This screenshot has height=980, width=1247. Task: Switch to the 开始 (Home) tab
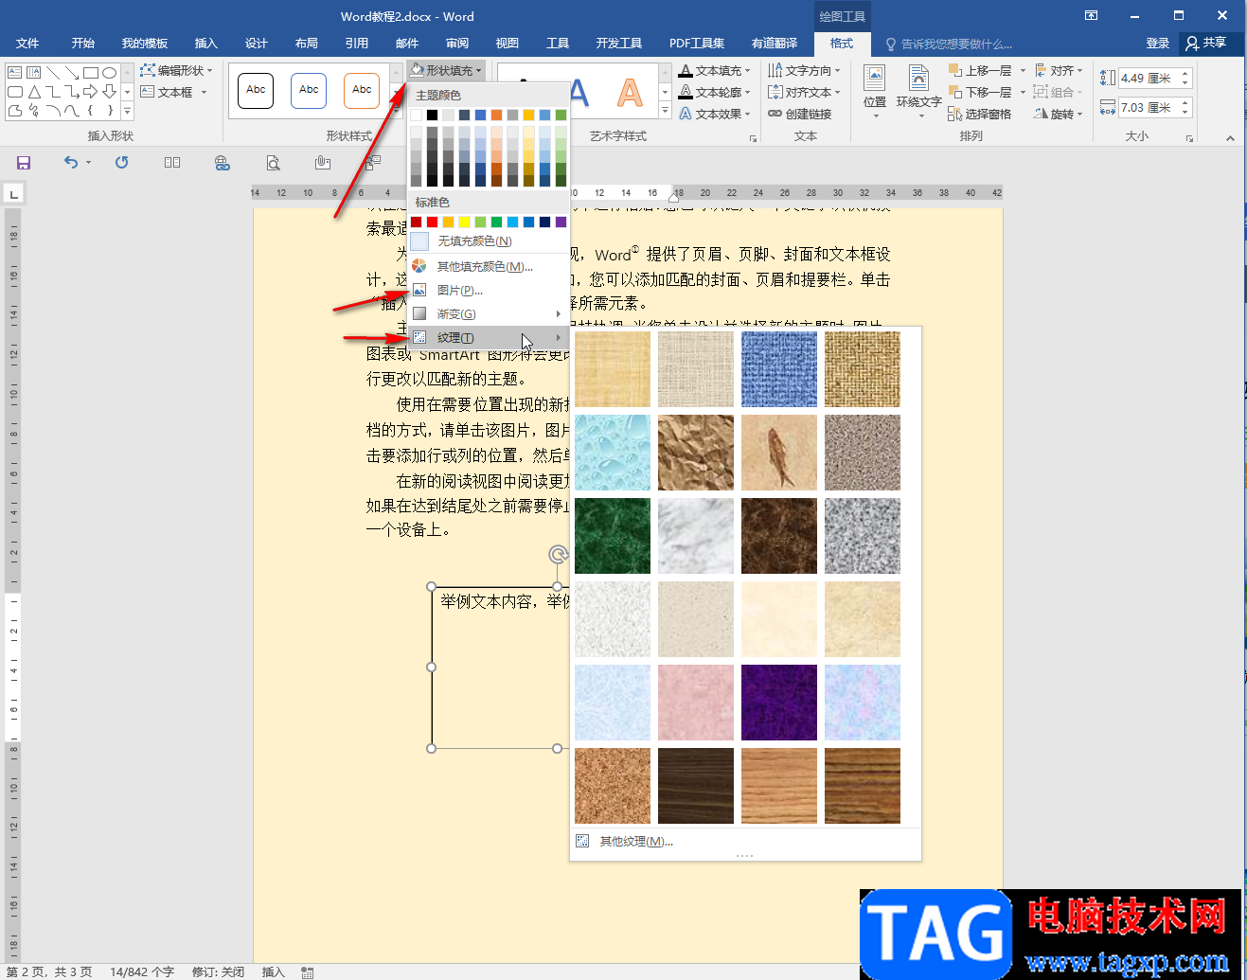point(83,44)
